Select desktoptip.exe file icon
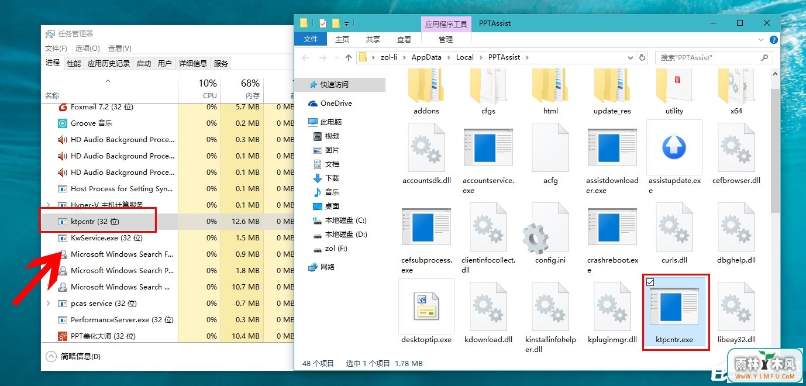Screen dimensions: 806x386 [x=426, y=306]
